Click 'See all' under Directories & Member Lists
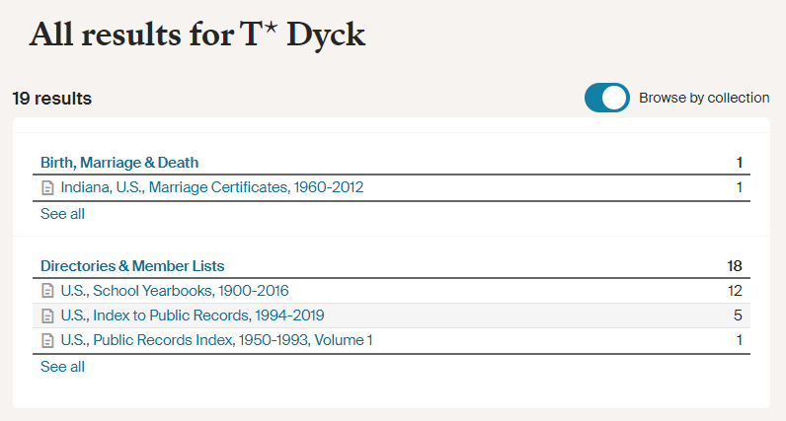This screenshot has height=421, width=786. [62, 367]
